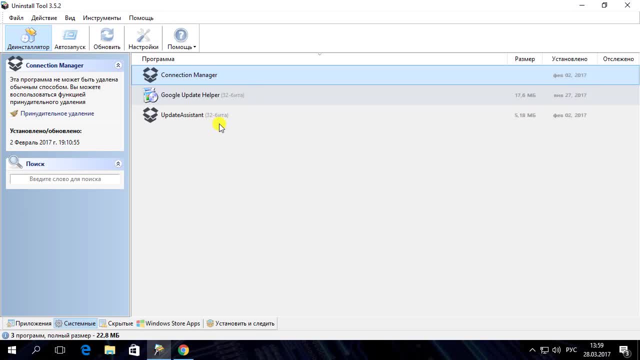Click the Connection Manager icon in side panel header
This screenshot has width=640, height=360.
(x=15, y=64)
